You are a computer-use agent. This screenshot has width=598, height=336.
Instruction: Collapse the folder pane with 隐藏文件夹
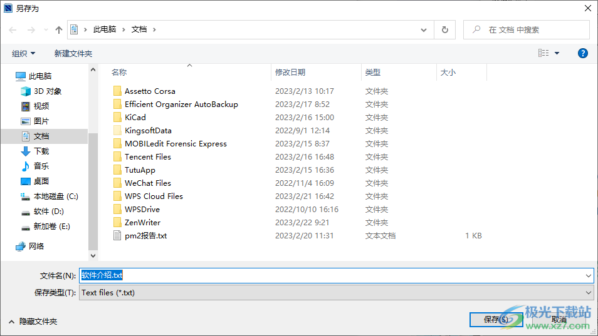[x=33, y=322]
